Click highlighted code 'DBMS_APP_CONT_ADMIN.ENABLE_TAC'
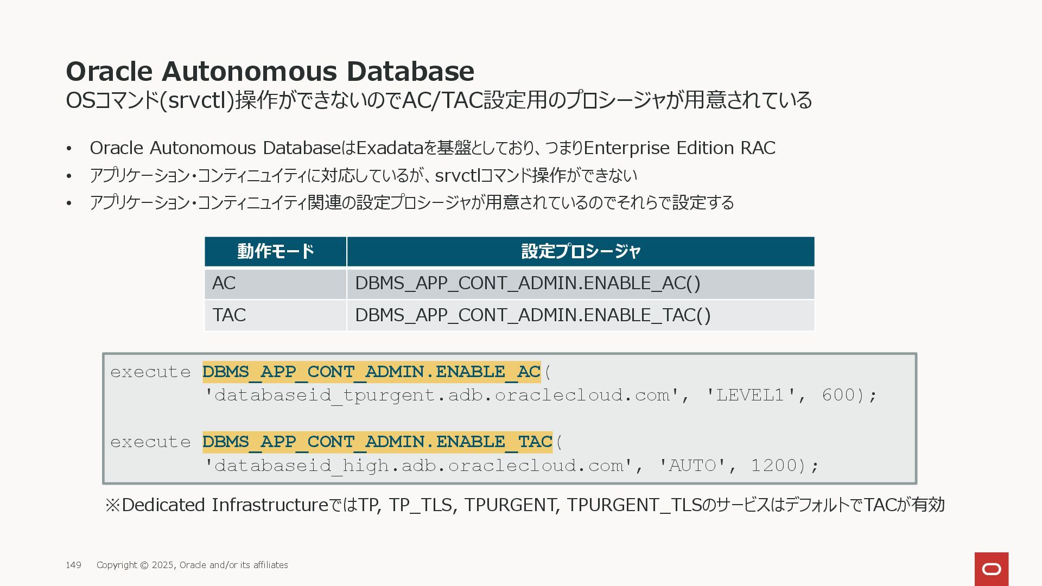The image size is (1042, 586). click(377, 442)
